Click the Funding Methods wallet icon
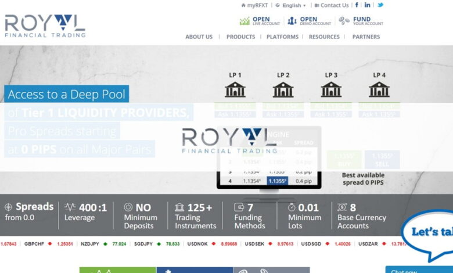This screenshot has height=273, width=453. [239, 207]
